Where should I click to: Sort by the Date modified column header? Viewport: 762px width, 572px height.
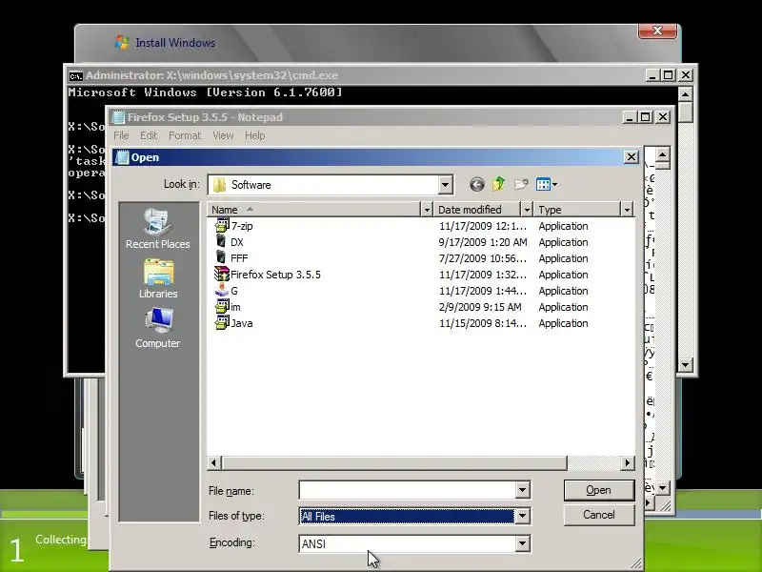coord(477,210)
